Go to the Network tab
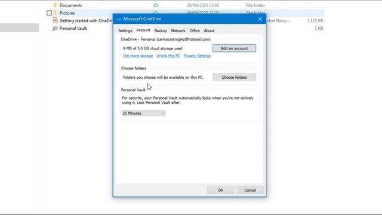 tap(178, 30)
